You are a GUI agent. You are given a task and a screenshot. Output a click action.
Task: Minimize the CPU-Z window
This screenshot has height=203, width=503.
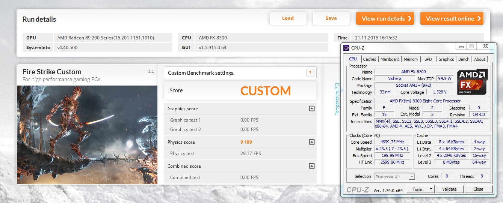[x=461, y=46]
